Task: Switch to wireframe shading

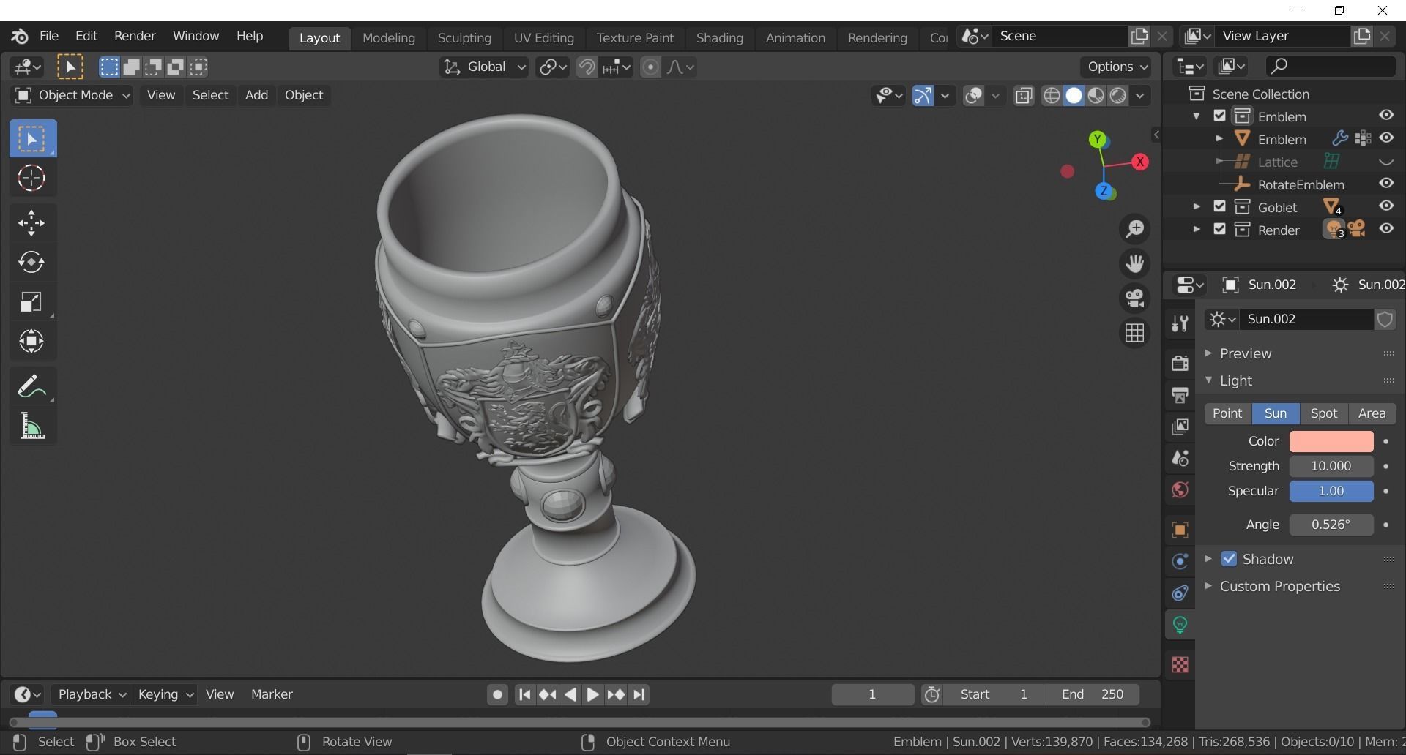Action: pyautogui.click(x=1052, y=96)
